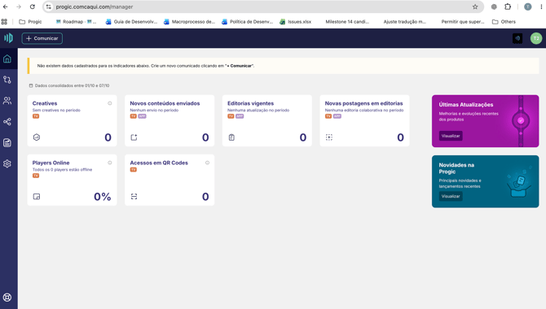The image size is (546, 309).
Task: Open the reports sidebar icon
Action: (x=7, y=142)
